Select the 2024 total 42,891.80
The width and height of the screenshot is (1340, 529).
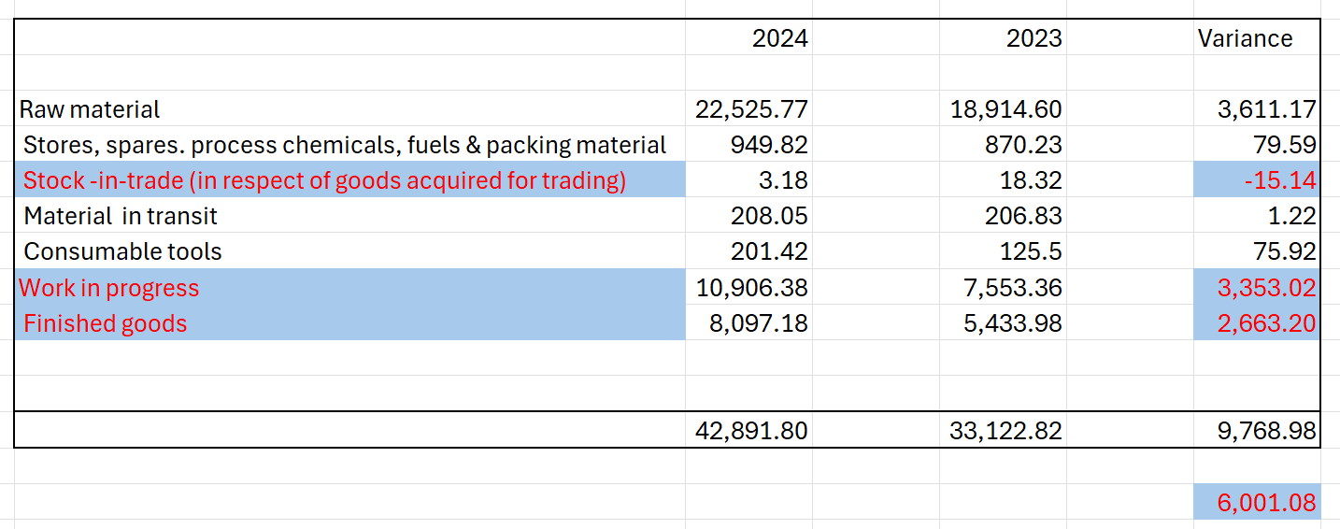[x=751, y=431]
